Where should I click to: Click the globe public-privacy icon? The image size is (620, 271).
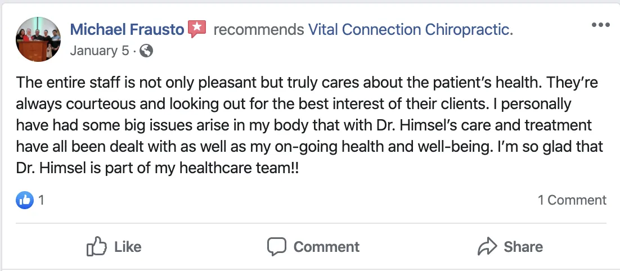point(146,51)
